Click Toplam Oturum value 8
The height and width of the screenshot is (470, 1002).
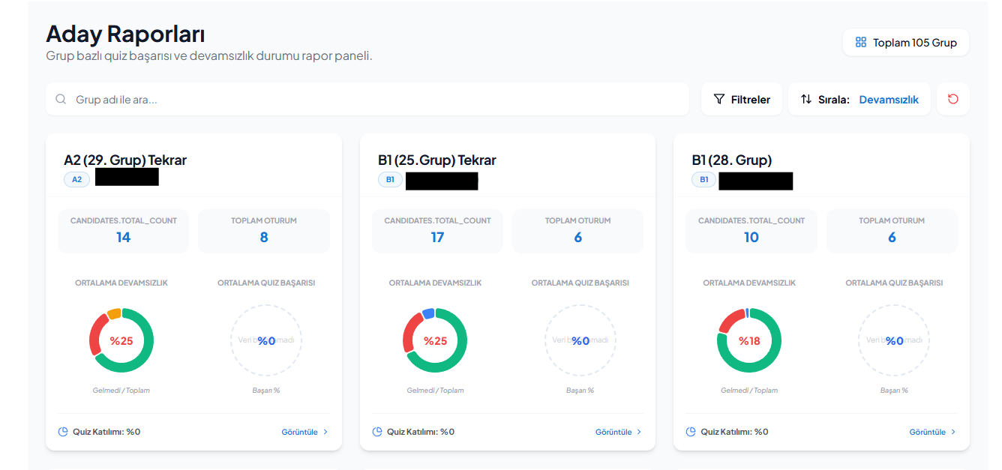(264, 237)
